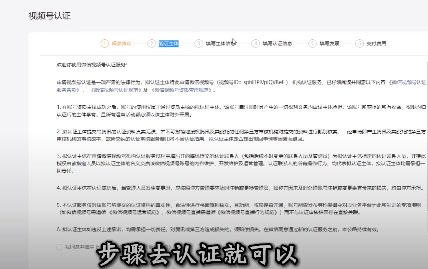Image resolution: width=428 pixels, height=269 pixels.
Task: Click the 欢迎你使用微信视频号认证服务 greeting line
Action: click(x=92, y=65)
